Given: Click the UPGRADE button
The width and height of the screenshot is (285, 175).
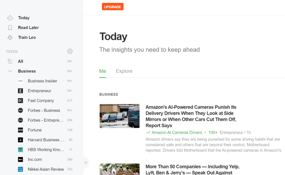Looking at the screenshot, I should point(113,7).
